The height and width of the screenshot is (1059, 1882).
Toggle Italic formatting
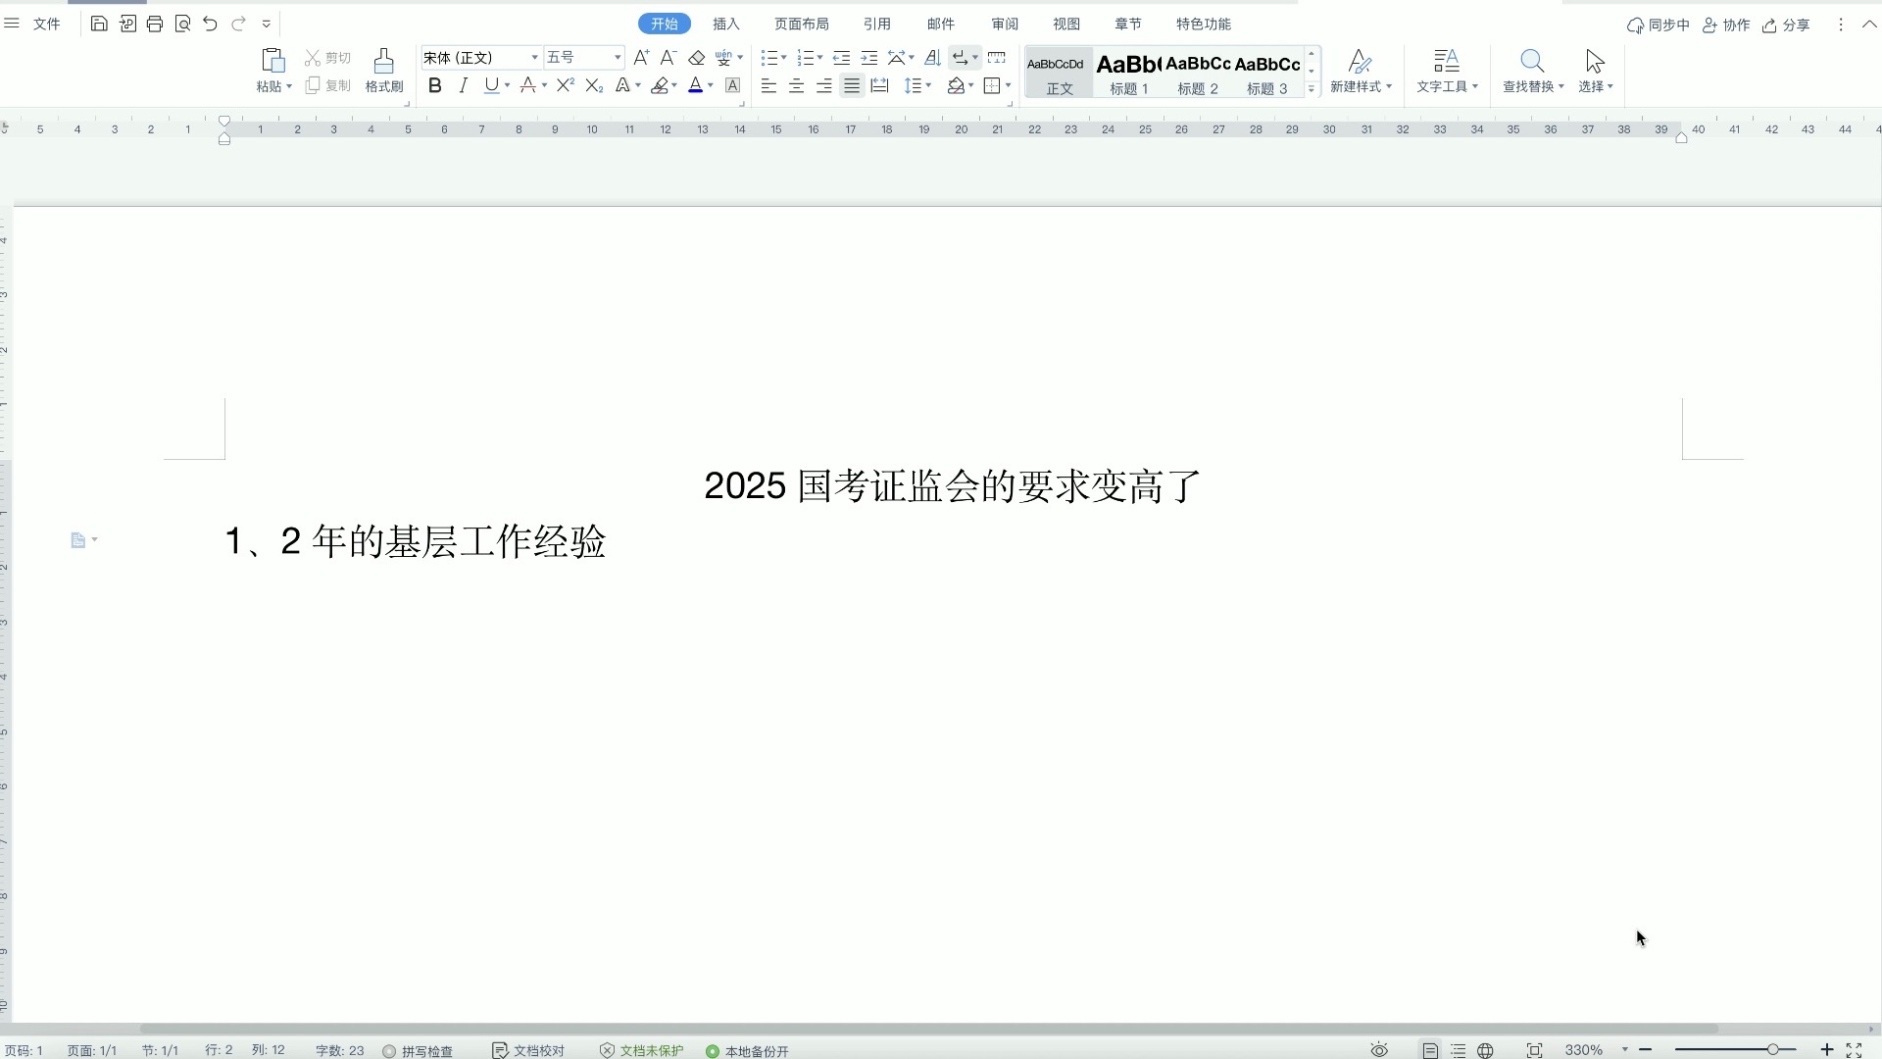pyautogui.click(x=464, y=85)
